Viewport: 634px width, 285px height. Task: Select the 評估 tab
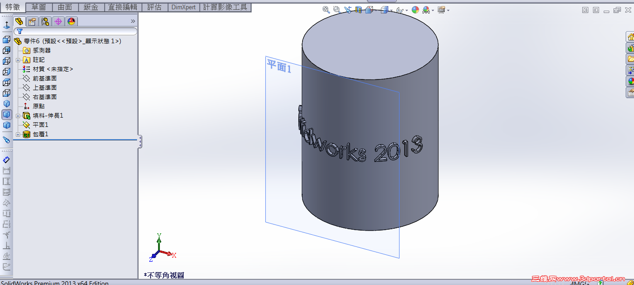pos(154,7)
